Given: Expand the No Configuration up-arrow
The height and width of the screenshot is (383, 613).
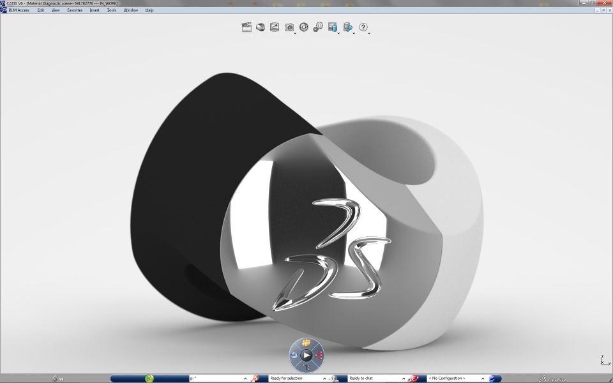Looking at the screenshot, I should tap(483, 379).
